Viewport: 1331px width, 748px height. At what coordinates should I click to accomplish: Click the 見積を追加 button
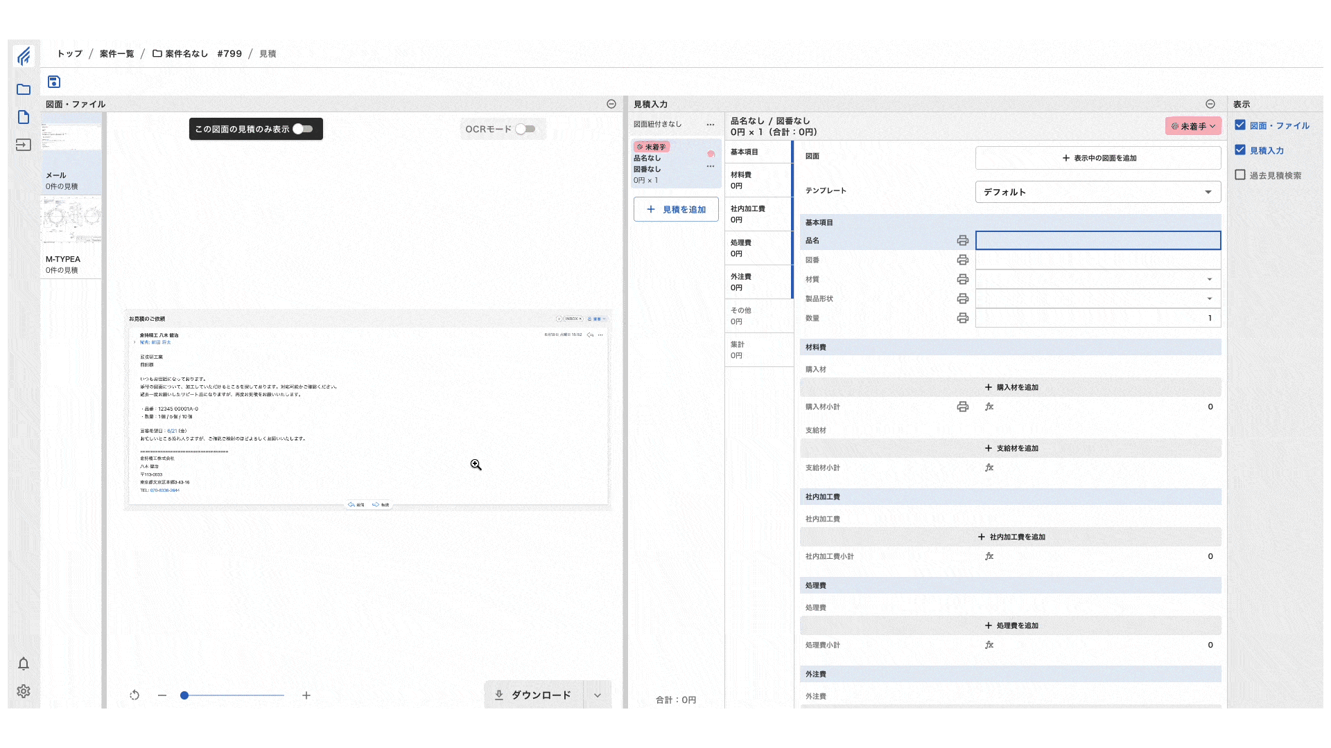tap(676, 209)
